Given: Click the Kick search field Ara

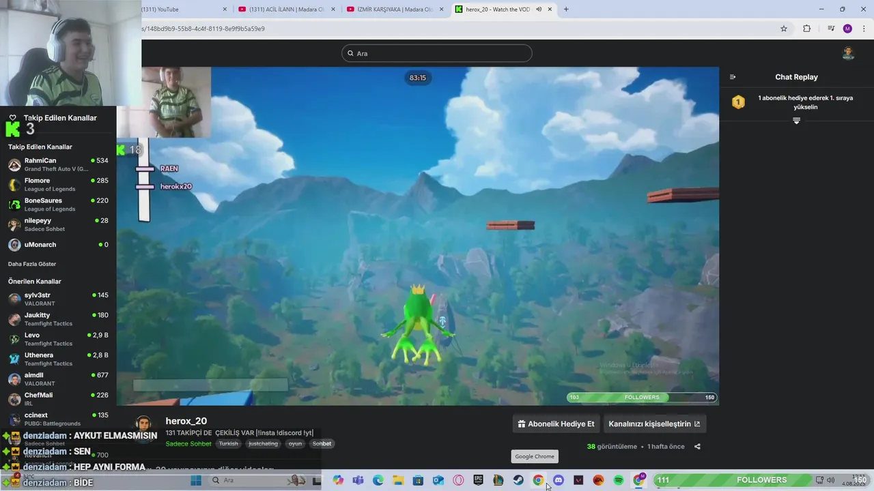Looking at the screenshot, I should [437, 53].
